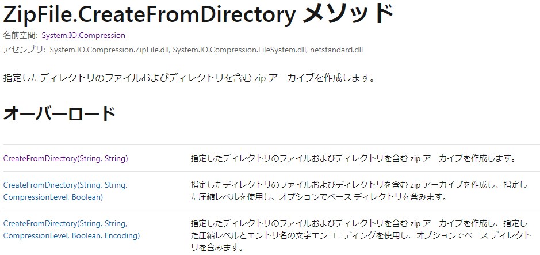540x255 pixels.
Task: Click the ZipFile.CreateFromDirectory page title
Action: coord(198,14)
